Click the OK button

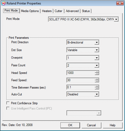70,125
